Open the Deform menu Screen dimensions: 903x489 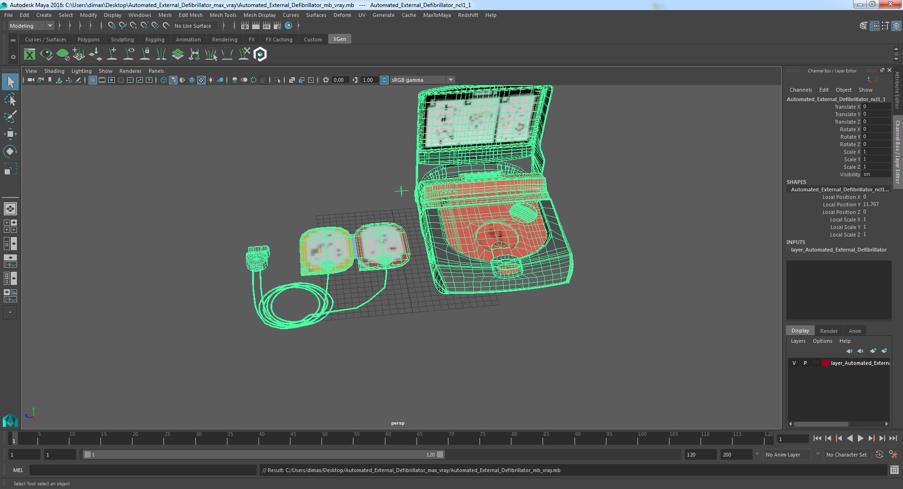click(x=342, y=15)
